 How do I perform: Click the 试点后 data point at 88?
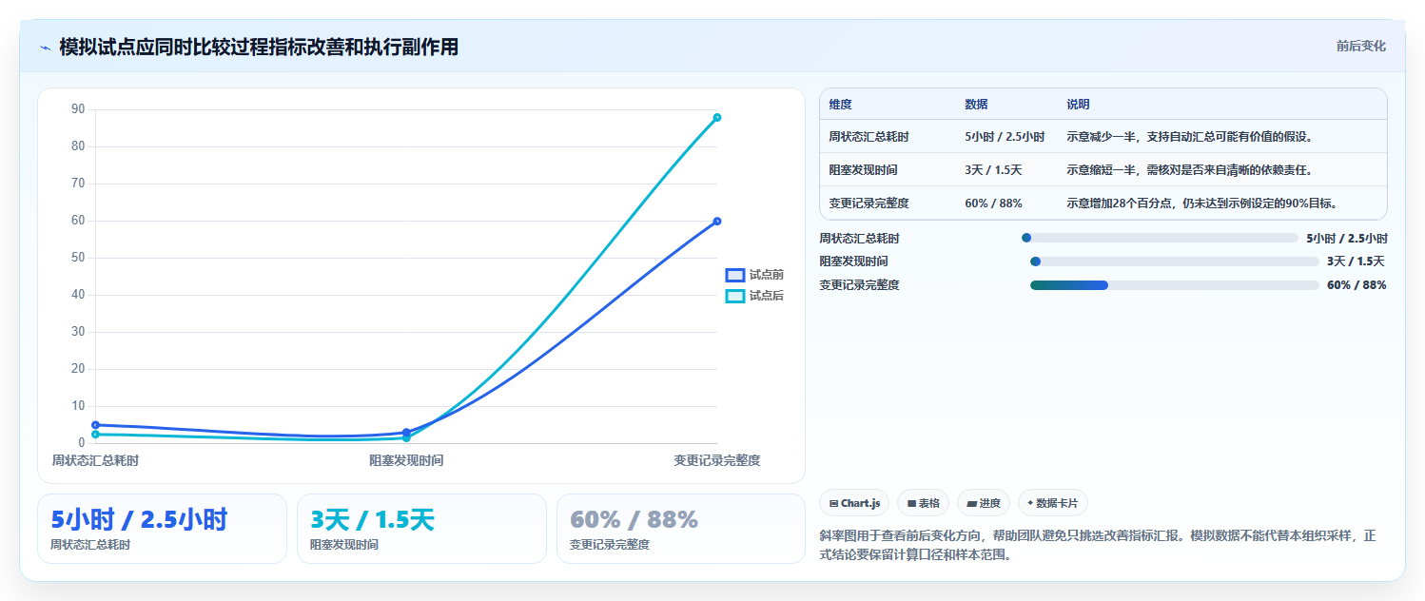[x=717, y=117]
